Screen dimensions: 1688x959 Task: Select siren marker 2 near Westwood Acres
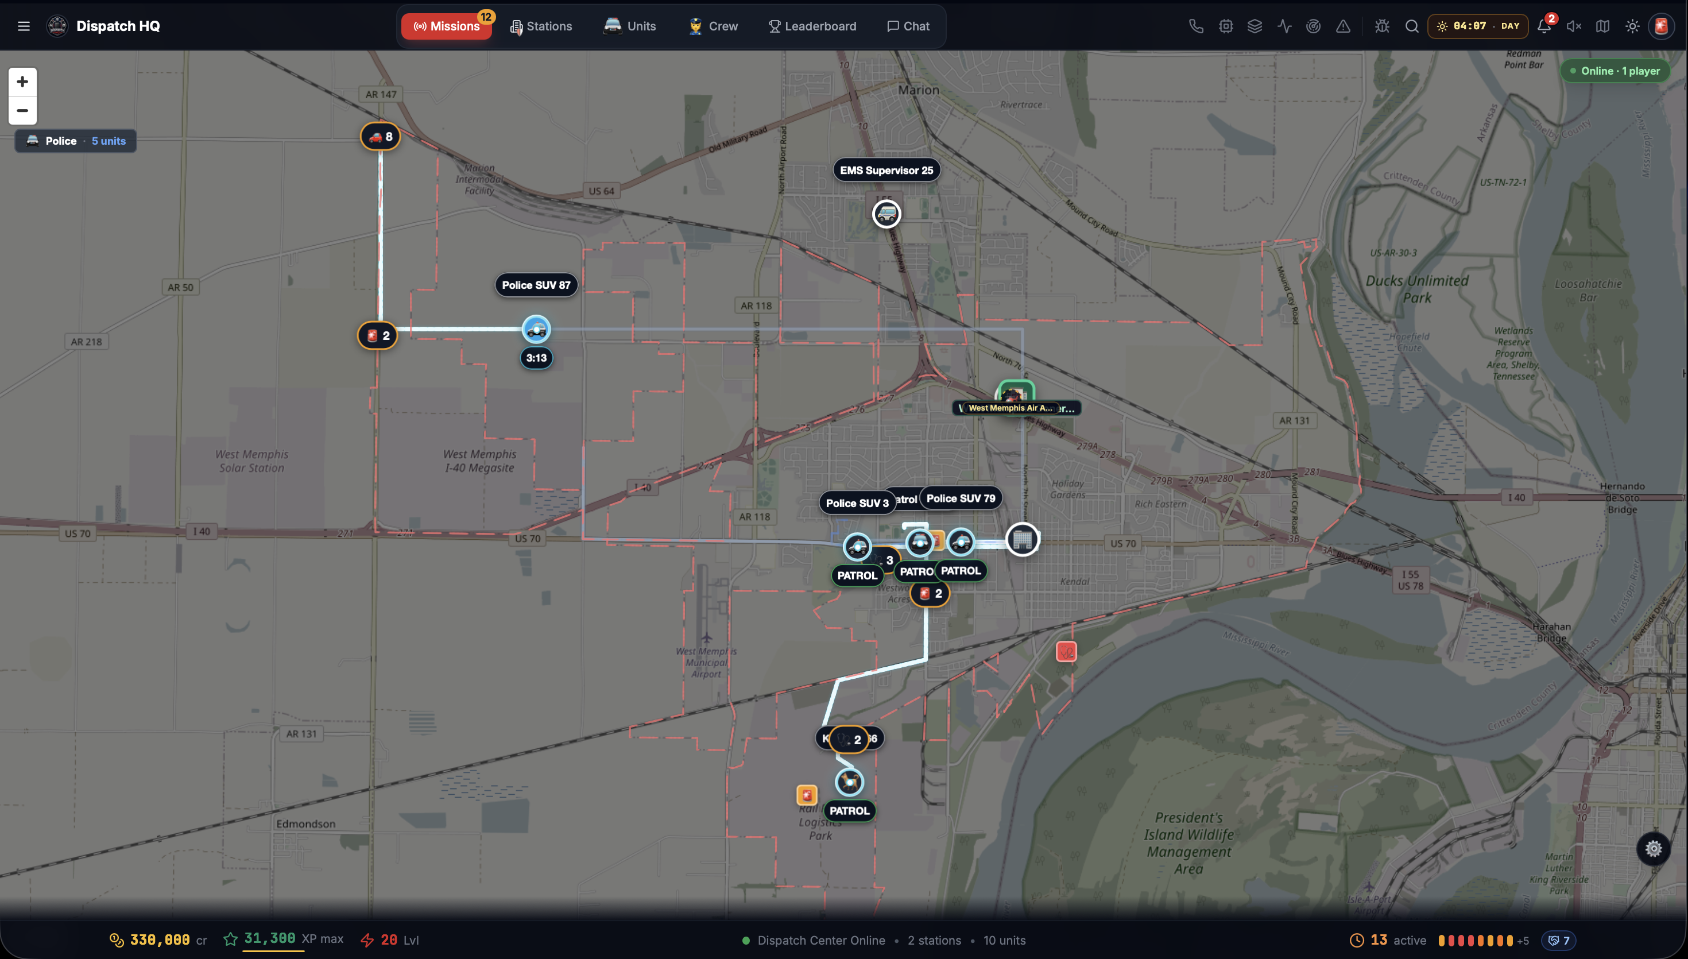[x=930, y=594]
